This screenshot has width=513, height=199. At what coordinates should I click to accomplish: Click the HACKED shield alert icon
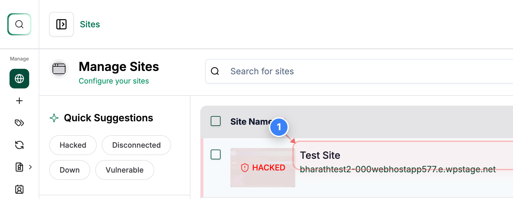244,168
